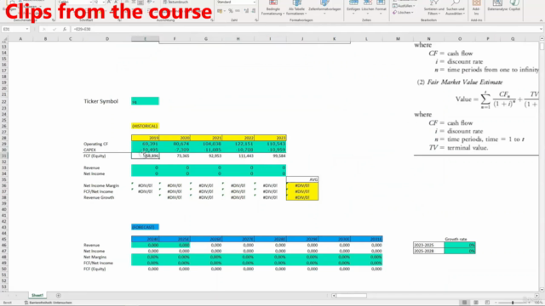545x306 pixels.
Task: Cancel formula entry with X button
Action: 44,29
